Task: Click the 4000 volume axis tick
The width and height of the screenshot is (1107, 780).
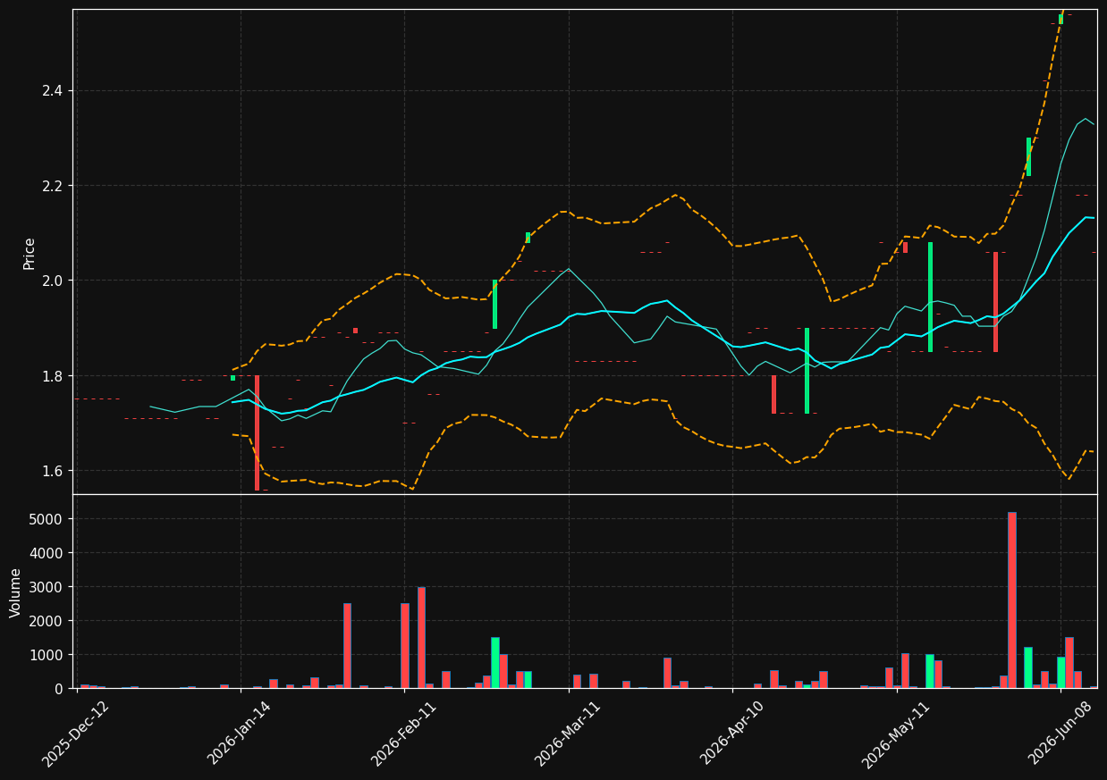Action: point(47,553)
